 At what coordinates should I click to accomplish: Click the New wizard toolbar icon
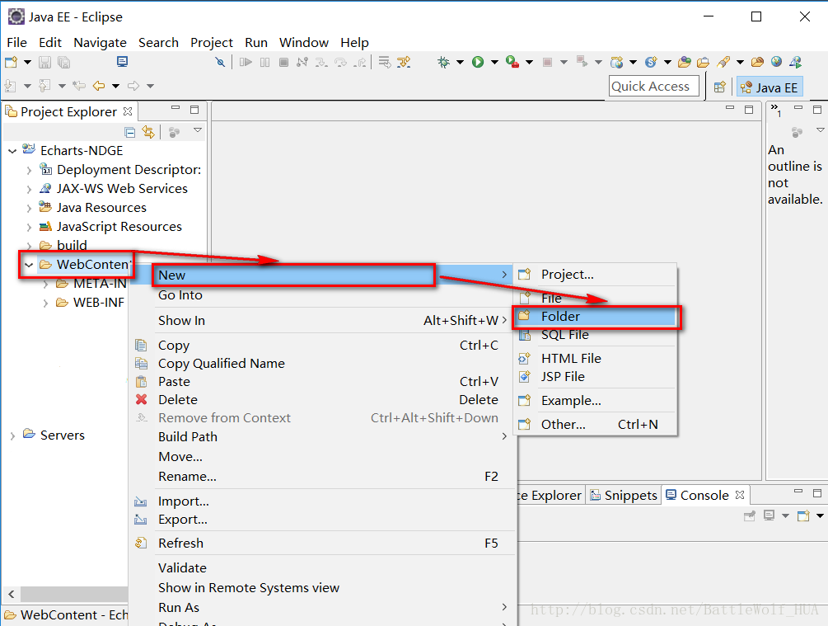[x=11, y=63]
